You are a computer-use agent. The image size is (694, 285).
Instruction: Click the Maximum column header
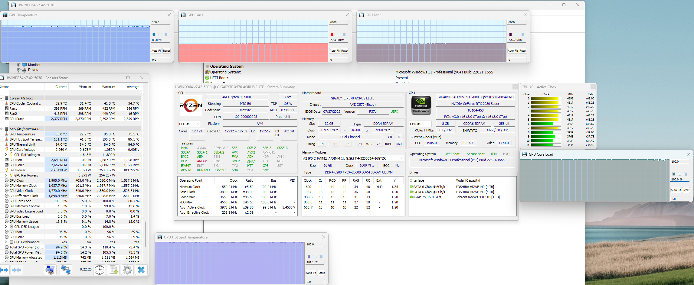[108, 87]
